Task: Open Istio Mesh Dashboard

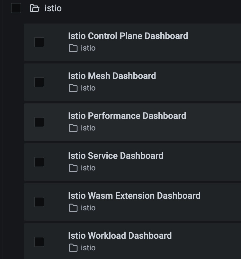Action: [x=112, y=76]
